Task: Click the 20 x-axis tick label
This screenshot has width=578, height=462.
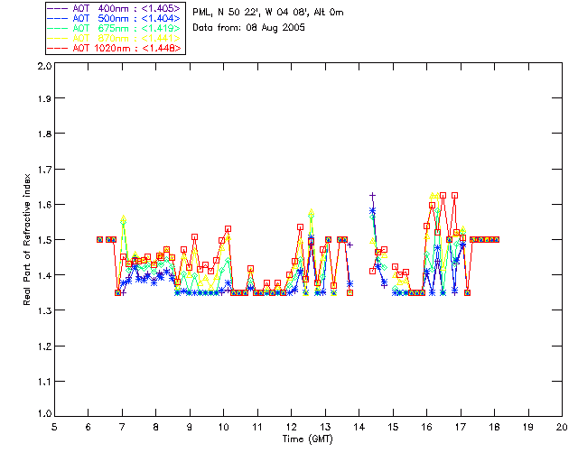Action: (562, 427)
